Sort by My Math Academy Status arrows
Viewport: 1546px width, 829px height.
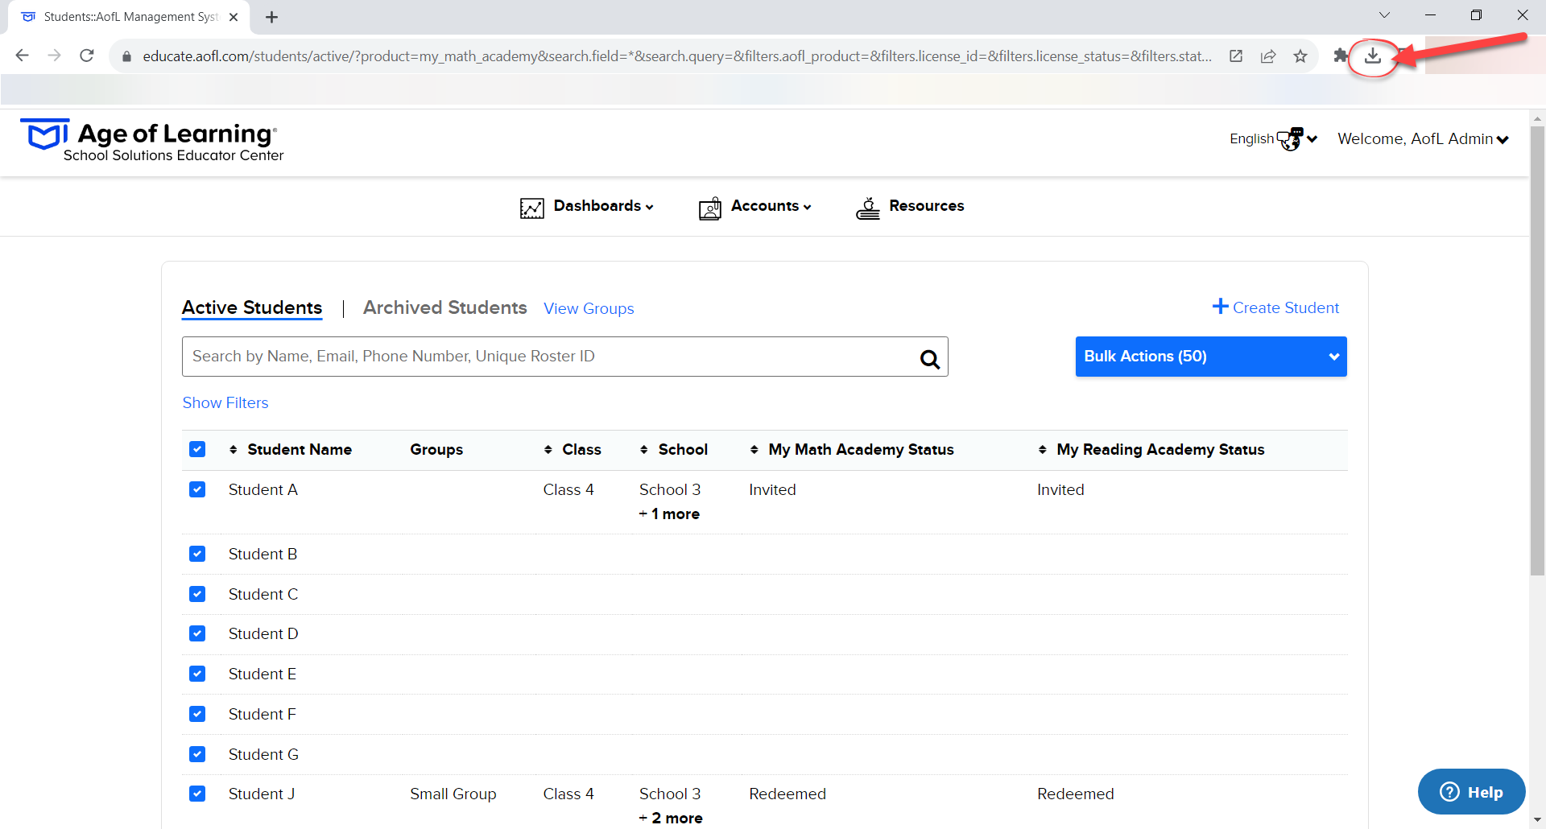[x=754, y=450]
